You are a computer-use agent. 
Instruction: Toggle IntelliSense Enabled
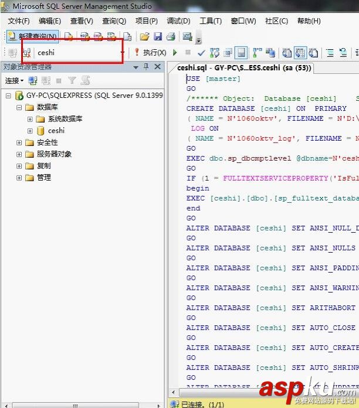tap(241, 53)
